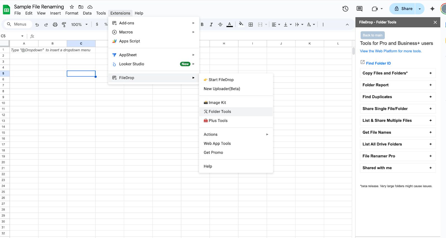The width and height of the screenshot is (446, 238).
Task: Click the Share button
Action: point(403,9)
